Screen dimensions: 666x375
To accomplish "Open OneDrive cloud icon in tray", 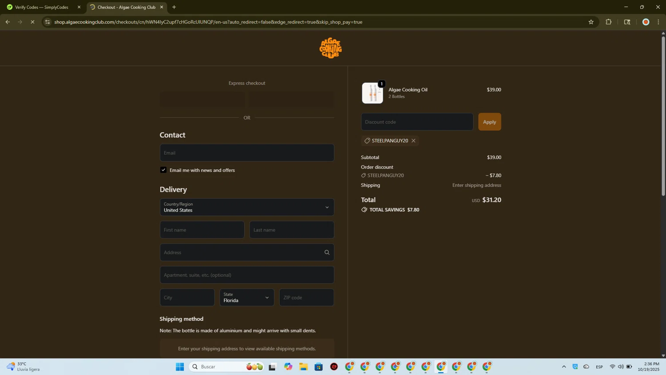I will click(586, 367).
